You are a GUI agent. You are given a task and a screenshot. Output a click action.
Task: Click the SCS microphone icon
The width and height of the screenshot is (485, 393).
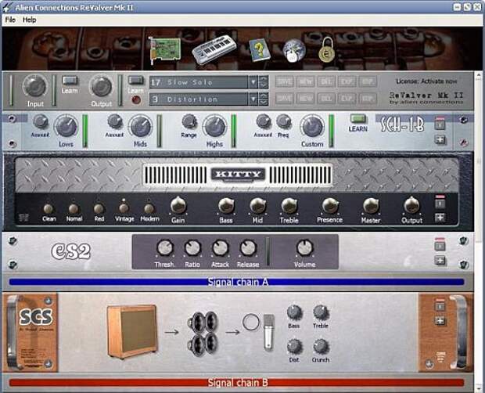(x=269, y=333)
